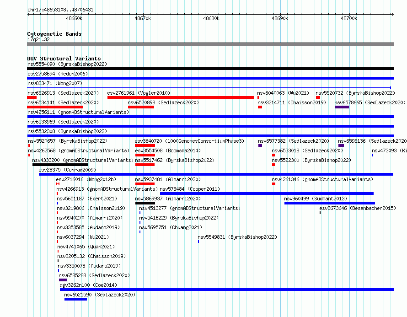Click the nsv833471 (Wong2007) label
Viewport: 407px width, 317px height.
55,83
